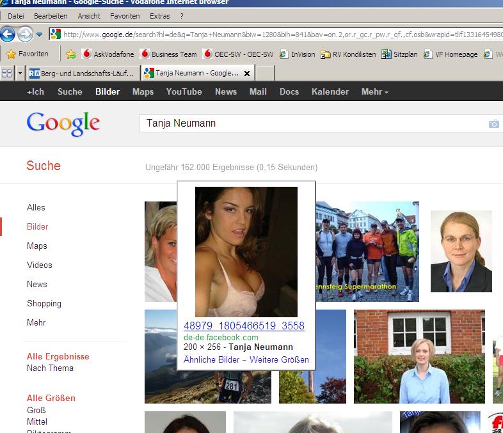The image size is (503, 433).
Task: Switch to Berg- und Landschafts-Läufe tab
Action: (x=82, y=74)
